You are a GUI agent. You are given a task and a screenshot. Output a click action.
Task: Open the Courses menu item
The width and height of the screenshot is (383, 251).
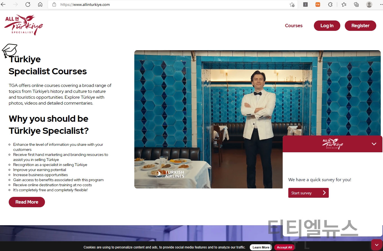click(x=294, y=26)
